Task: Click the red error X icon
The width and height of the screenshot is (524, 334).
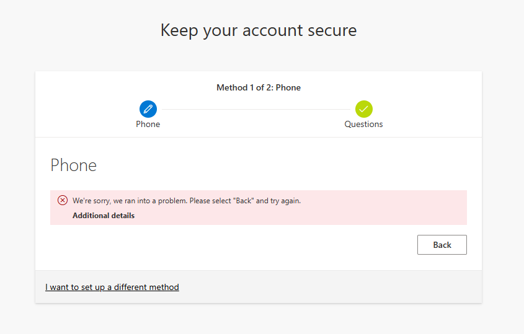Action: [x=63, y=200]
